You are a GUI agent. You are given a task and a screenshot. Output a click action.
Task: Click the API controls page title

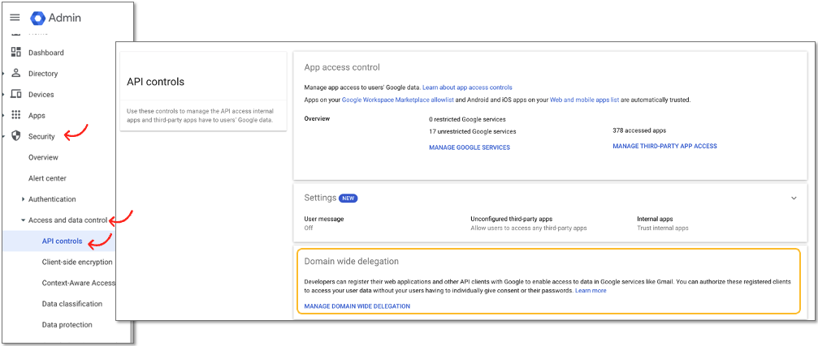point(155,82)
